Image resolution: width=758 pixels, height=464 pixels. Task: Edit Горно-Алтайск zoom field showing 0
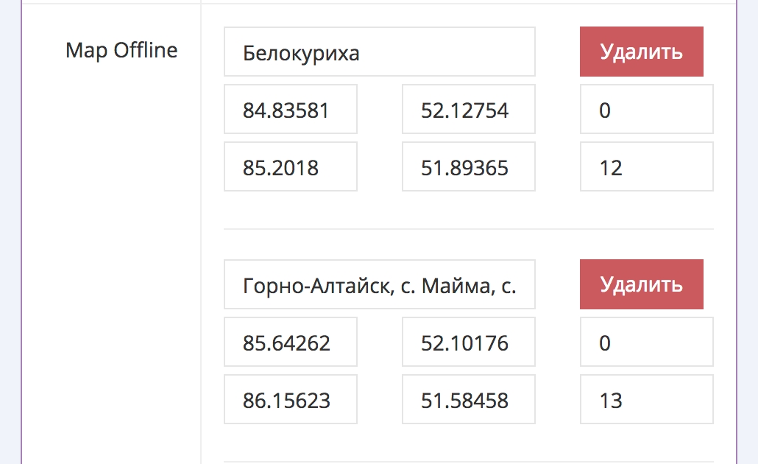(646, 342)
